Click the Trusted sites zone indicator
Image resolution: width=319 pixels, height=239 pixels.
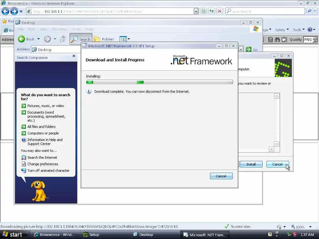(237, 227)
